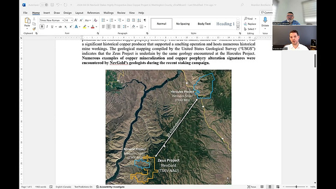The image size is (336, 189).
Task: Click the vertical document scrollbar thumb
Action: pyautogui.click(x=315, y=61)
